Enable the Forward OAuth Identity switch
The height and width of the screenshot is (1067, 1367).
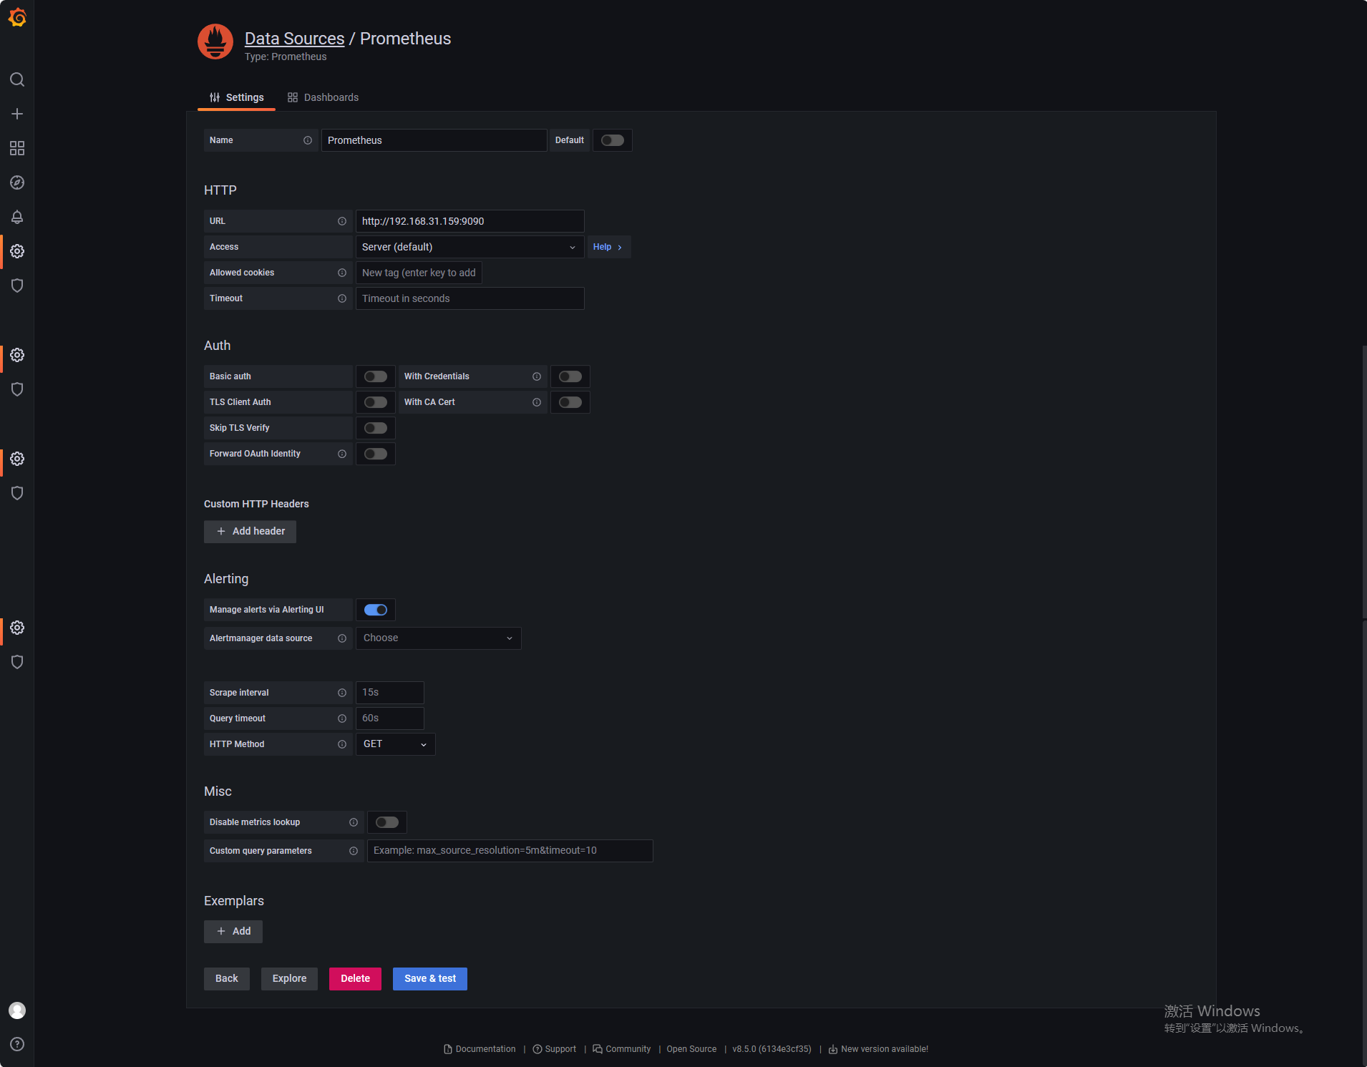click(376, 454)
